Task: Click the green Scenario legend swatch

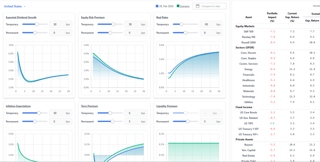Action: coord(178,6)
